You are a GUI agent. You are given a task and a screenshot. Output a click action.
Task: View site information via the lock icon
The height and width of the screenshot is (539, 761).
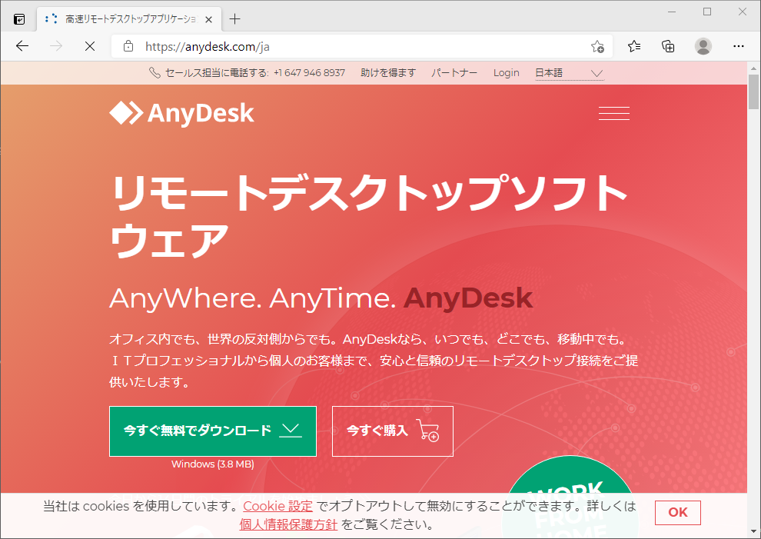[x=128, y=47]
